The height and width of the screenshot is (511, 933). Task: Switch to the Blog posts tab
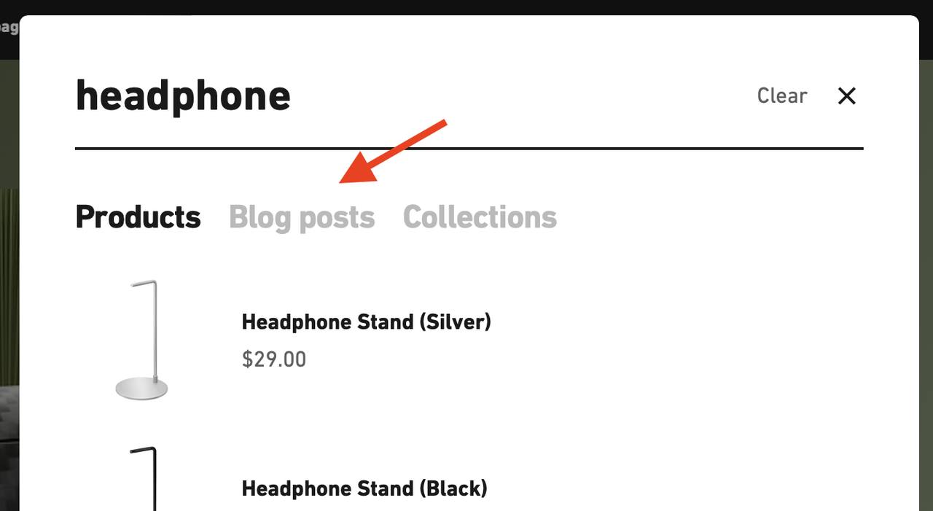[x=302, y=217]
